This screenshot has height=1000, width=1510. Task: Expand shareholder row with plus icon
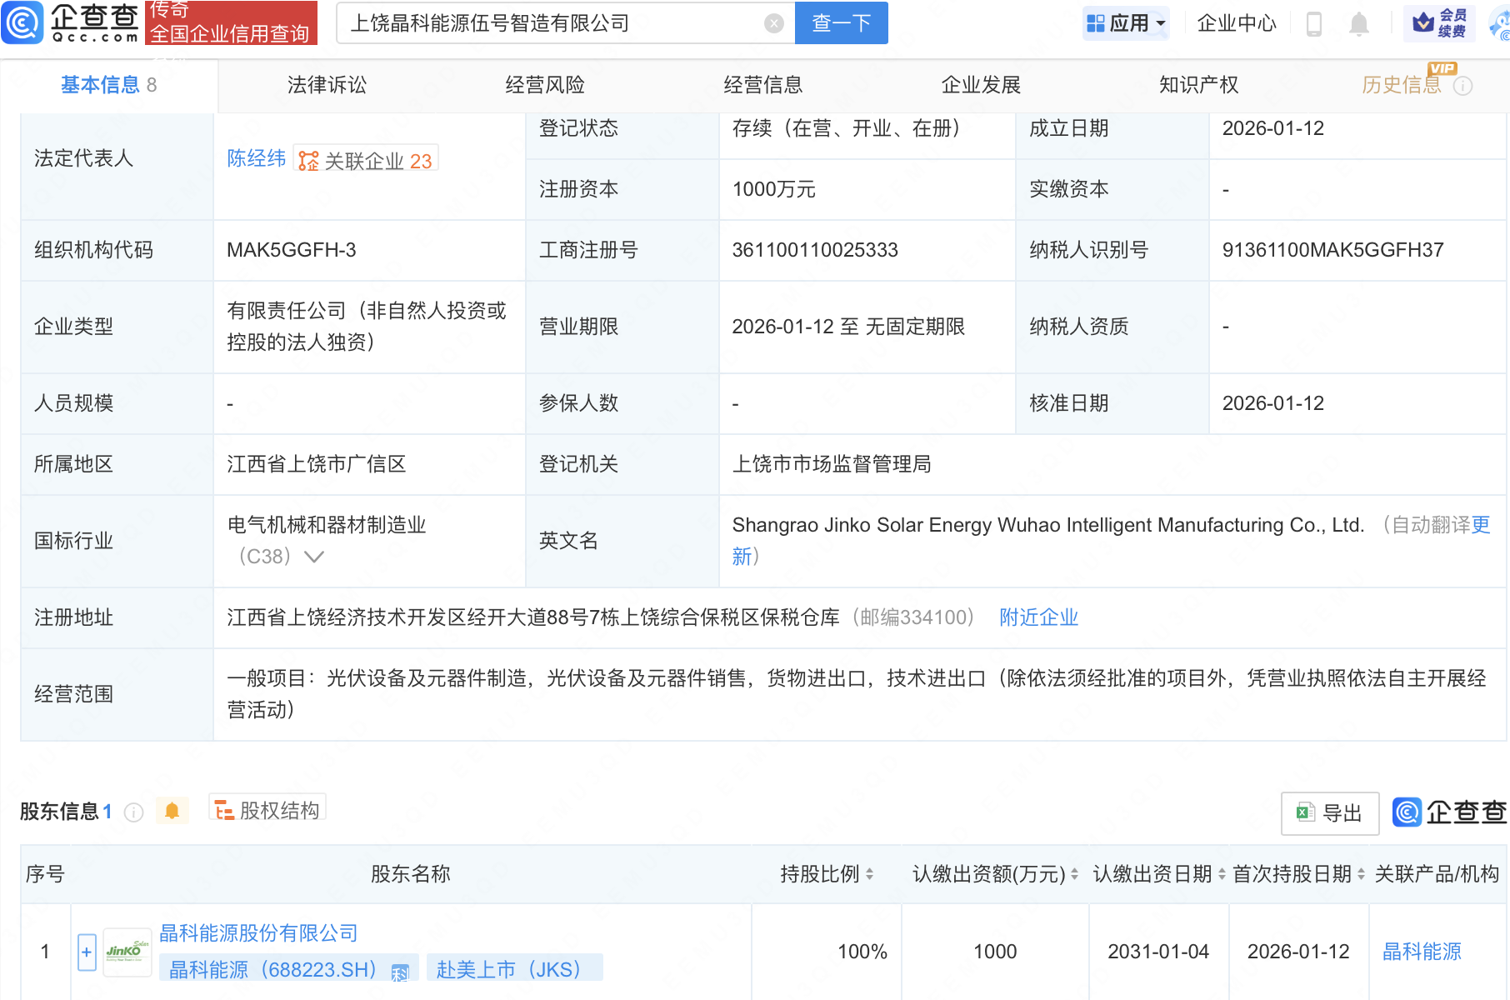click(87, 952)
